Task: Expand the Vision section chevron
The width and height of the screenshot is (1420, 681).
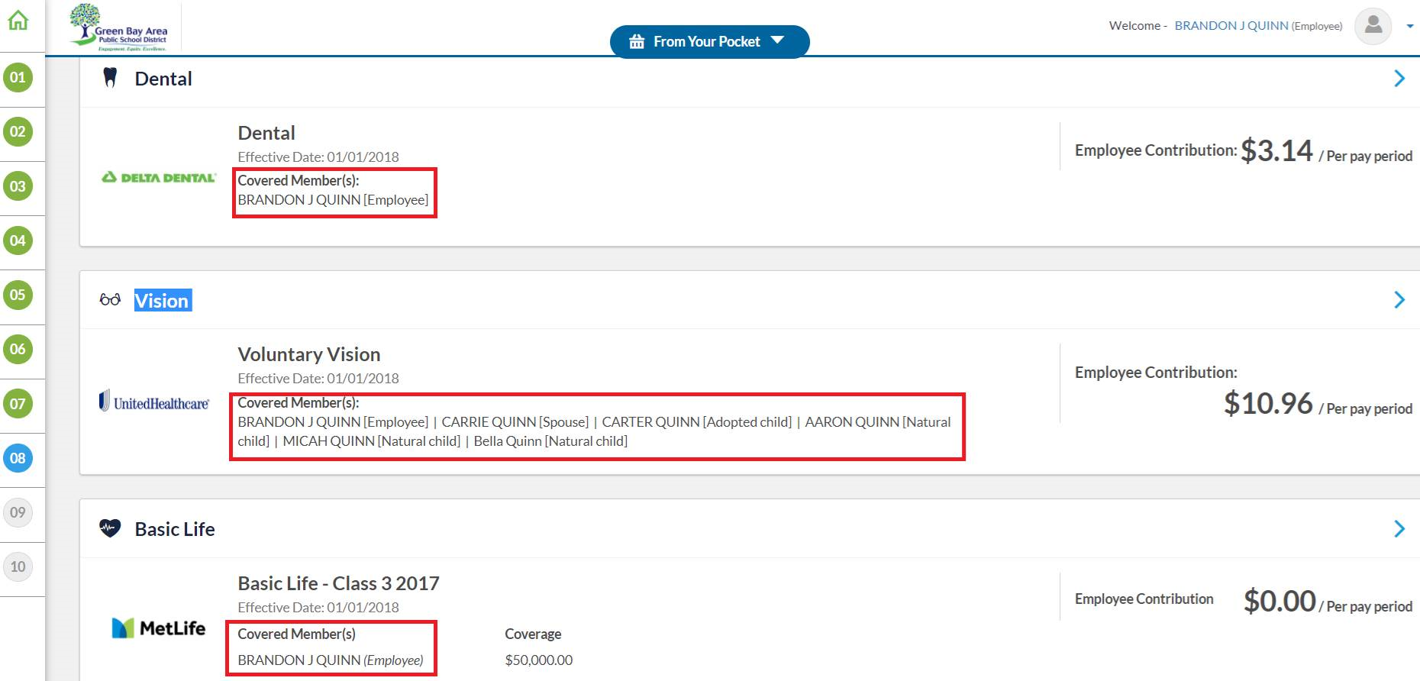Action: (1399, 300)
